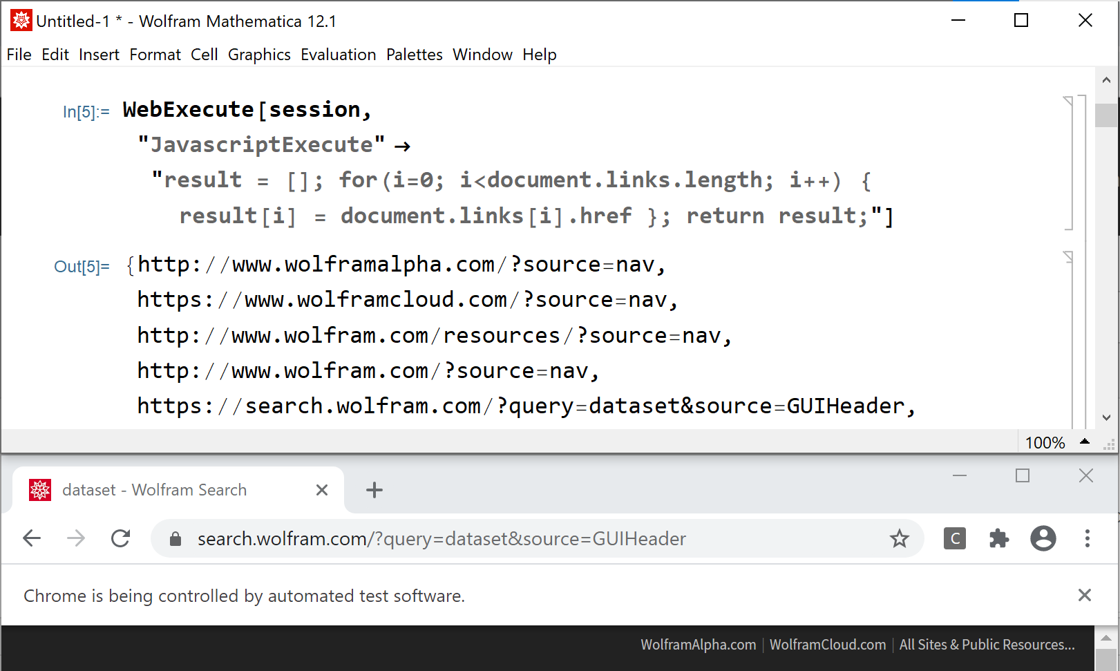Open the notebook magnification 100% dropdown
This screenshot has width=1120, height=671.
click(1084, 442)
